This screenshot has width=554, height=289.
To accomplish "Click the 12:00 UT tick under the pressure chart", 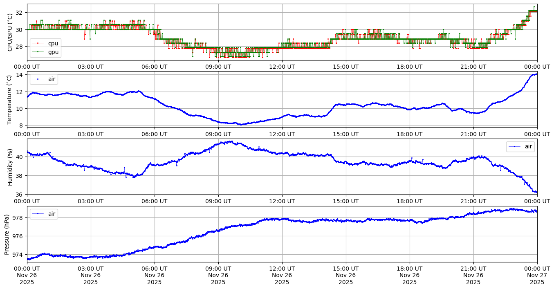I will 282,269.
